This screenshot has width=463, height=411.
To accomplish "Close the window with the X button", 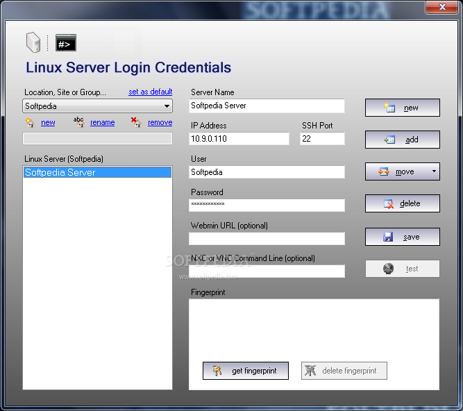I will pos(442,7).
